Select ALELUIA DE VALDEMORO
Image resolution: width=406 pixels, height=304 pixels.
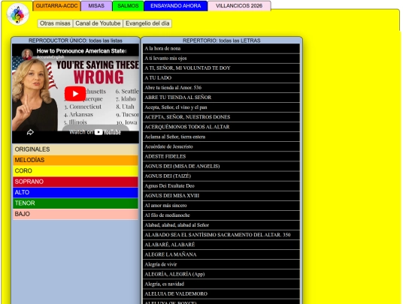(x=221, y=294)
